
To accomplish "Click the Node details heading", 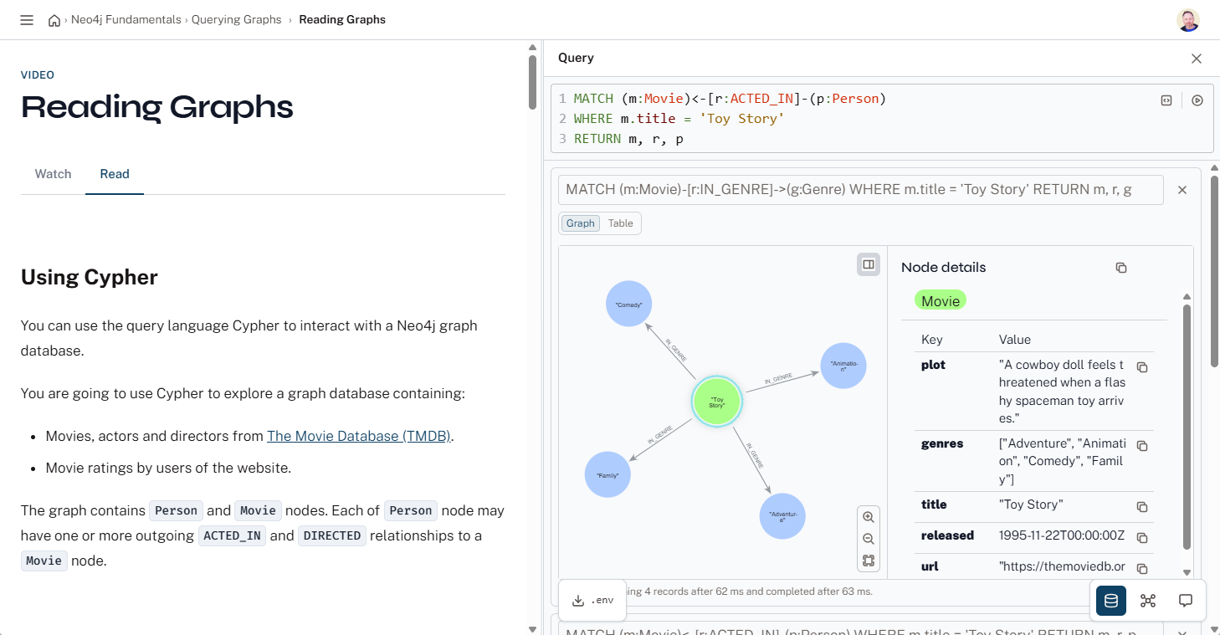I will tap(944, 268).
